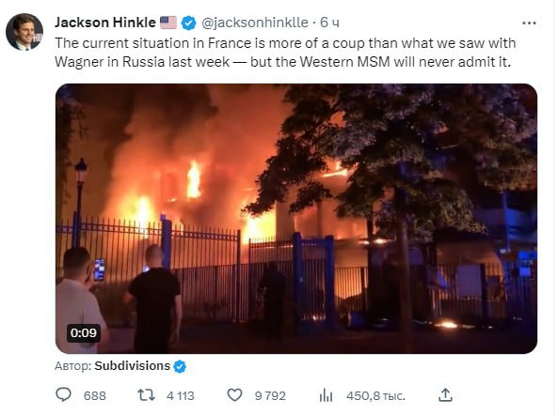
Task: Open the view analytics bar chart icon
Action: pyautogui.click(x=326, y=395)
